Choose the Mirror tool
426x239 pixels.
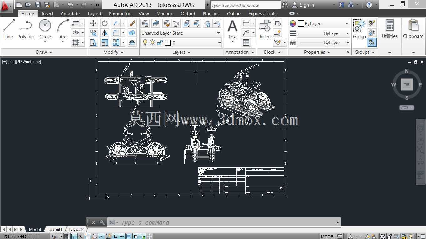[x=104, y=33]
